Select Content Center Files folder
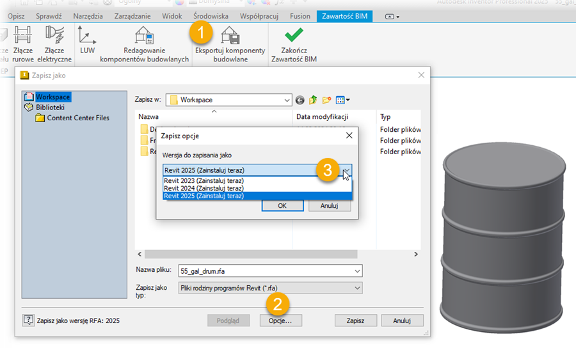This screenshot has height=348, width=576. pyautogui.click(x=78, y=118)
